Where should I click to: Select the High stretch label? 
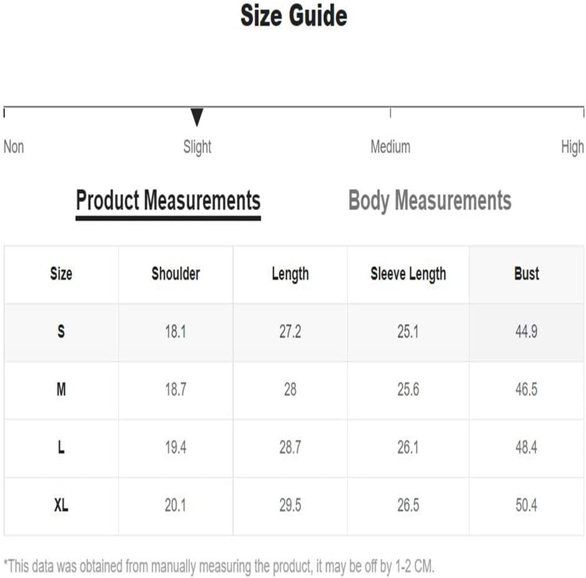pos(572,147)
